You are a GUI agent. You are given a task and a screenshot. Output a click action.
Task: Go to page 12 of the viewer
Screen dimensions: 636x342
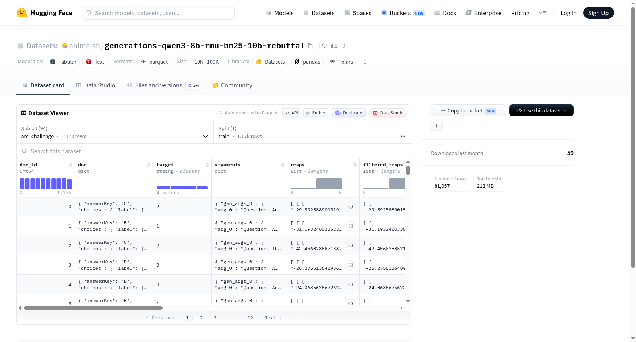[x=250, y=318]
